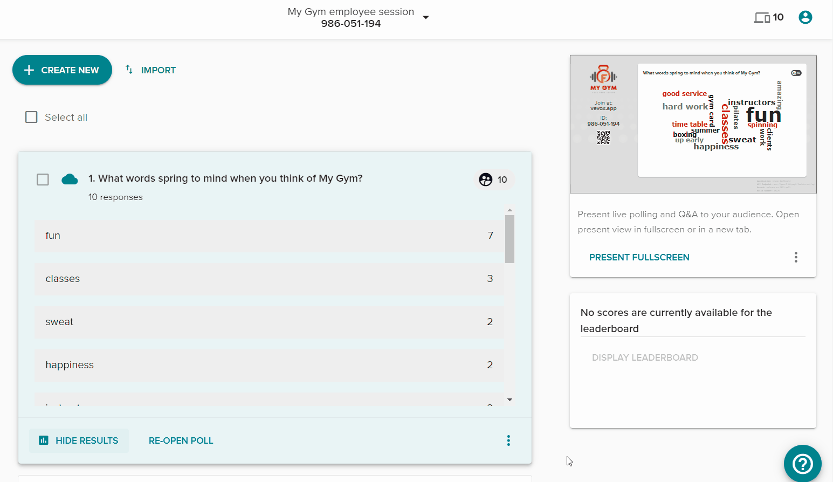Click the session ID 986-051-194 in header

tap(351, 24)
